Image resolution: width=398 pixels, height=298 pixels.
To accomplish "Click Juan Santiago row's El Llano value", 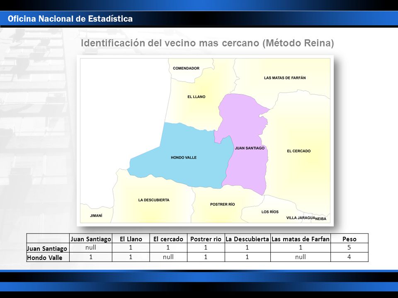I will [131, 248].
